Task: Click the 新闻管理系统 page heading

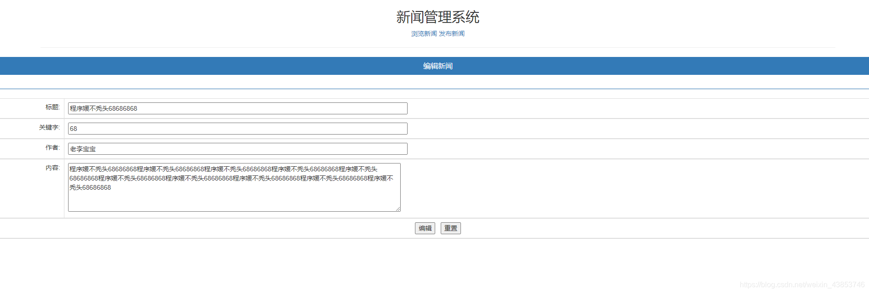Action: click(437, 17)
